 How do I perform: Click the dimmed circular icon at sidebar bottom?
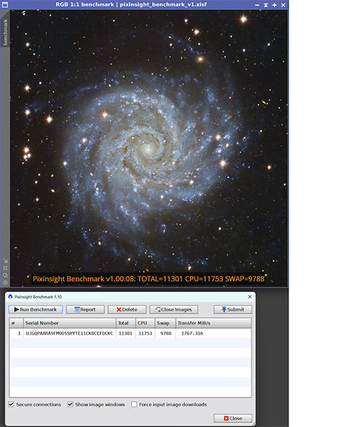(x=5, y=282)
